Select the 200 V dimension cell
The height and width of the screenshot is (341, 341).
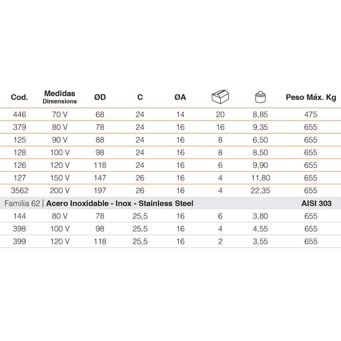click(60, 190)
